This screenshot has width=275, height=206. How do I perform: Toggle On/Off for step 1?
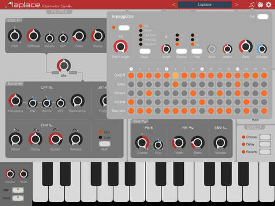coord(131,76)
